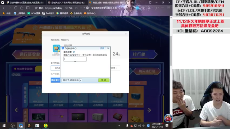Click 验不了,试试其他 button

71,80
